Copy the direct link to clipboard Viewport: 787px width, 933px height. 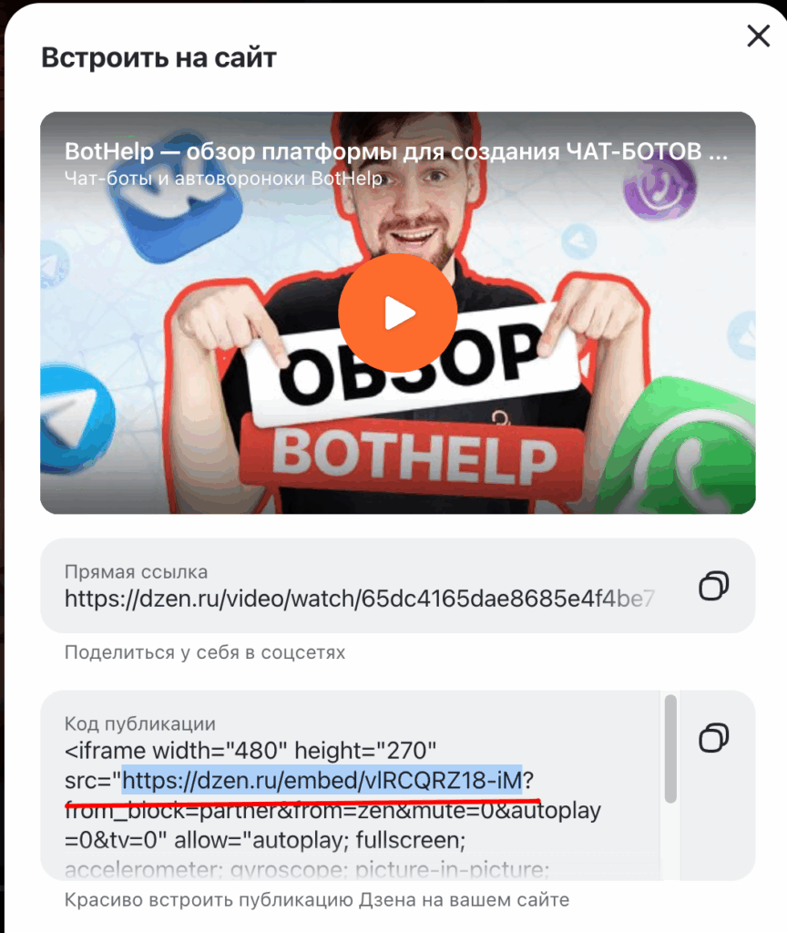(714, 586)
